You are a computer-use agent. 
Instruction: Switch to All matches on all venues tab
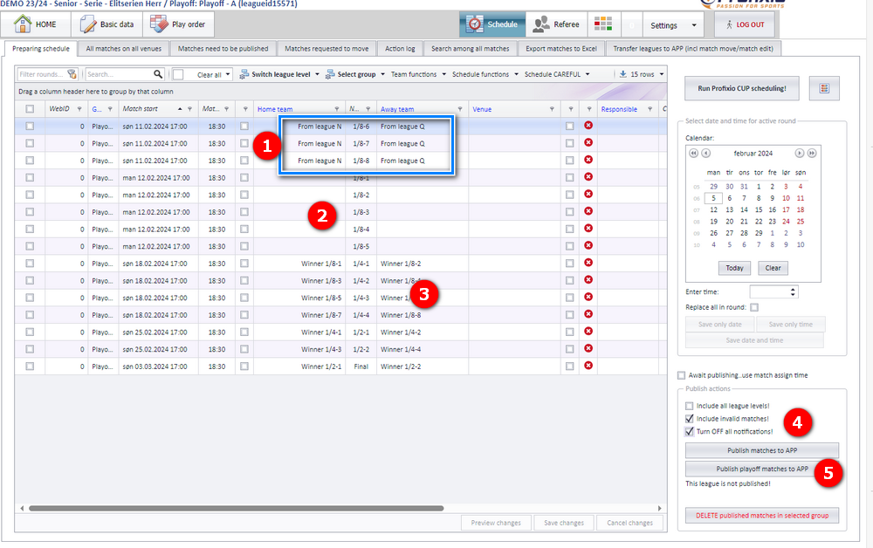pyautogui.click(x=124, y=49)
